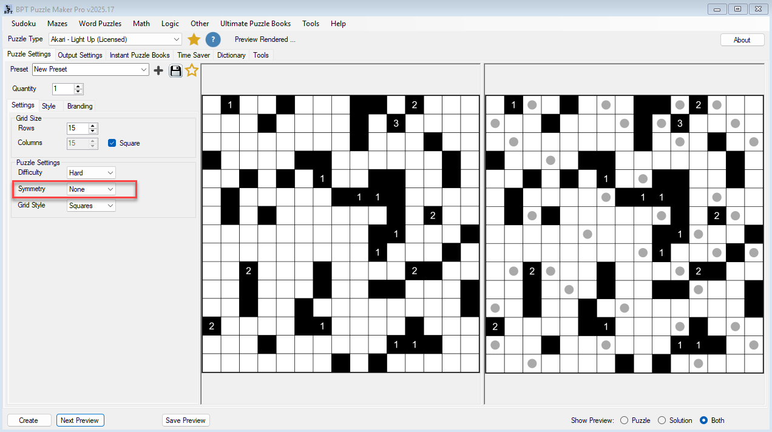The width and height of the screenshot is (772, 432).
Task: Open the Sudoku menu
Action: (24, 24)
